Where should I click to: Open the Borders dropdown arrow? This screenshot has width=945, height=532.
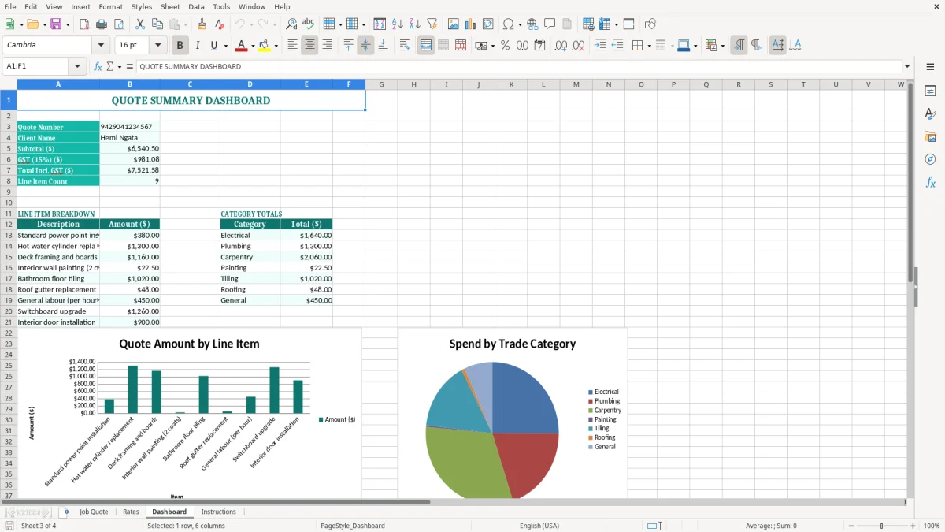coord(651,46)
